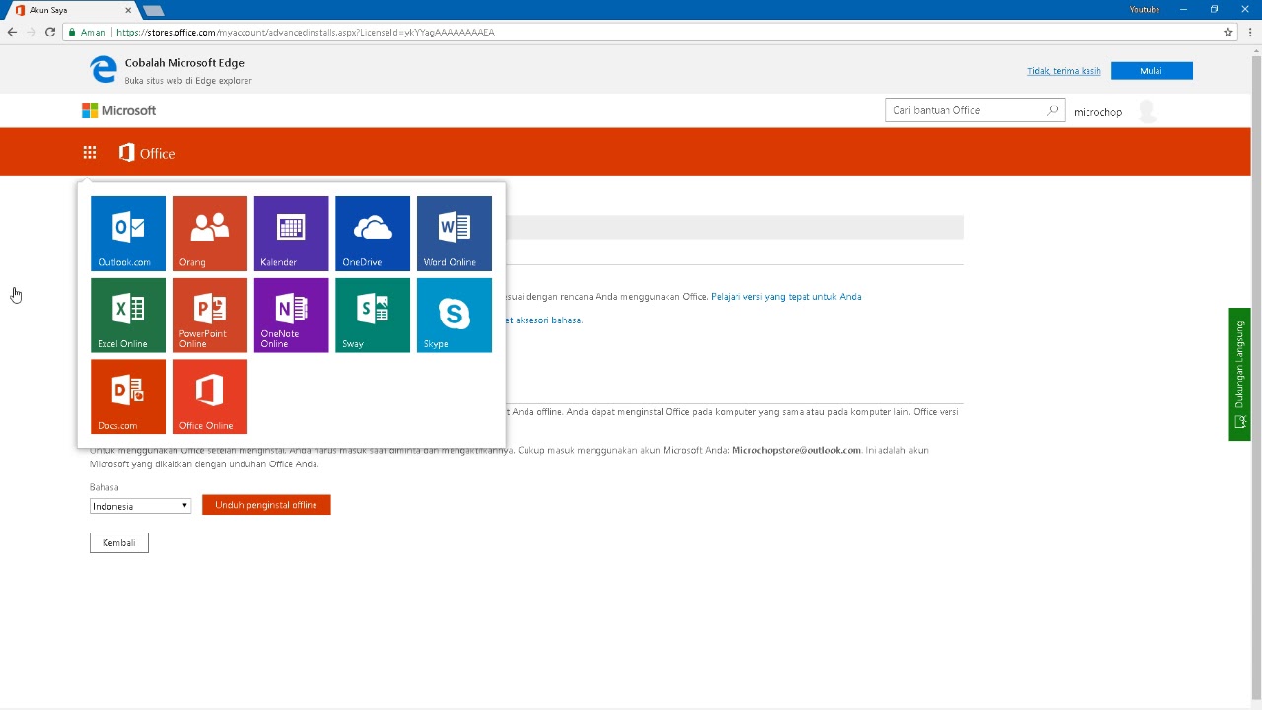1262x710 pixels.
Task: Click the browser forward arrow
Action: click(x=32, y=32)
